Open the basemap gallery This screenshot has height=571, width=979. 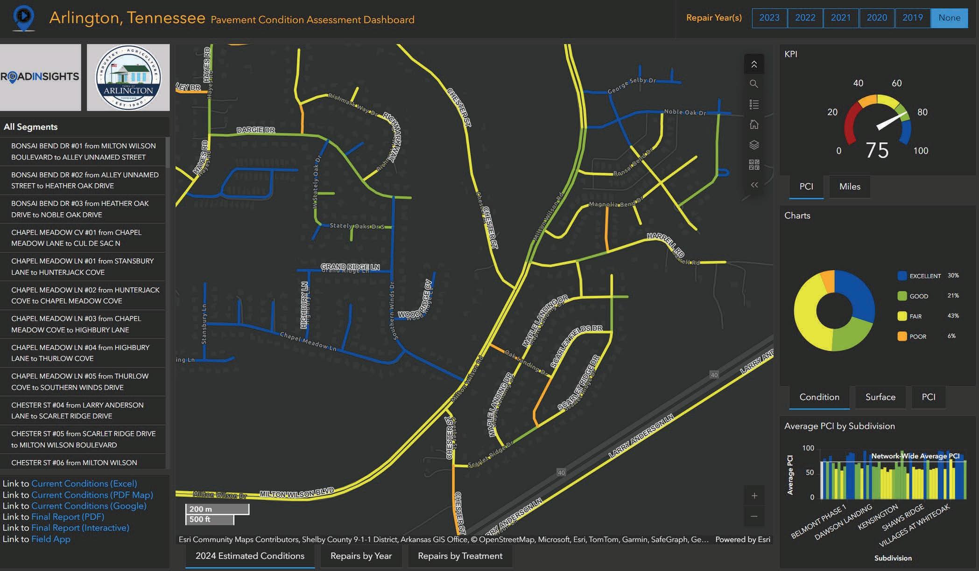click(x=754, y=165)
